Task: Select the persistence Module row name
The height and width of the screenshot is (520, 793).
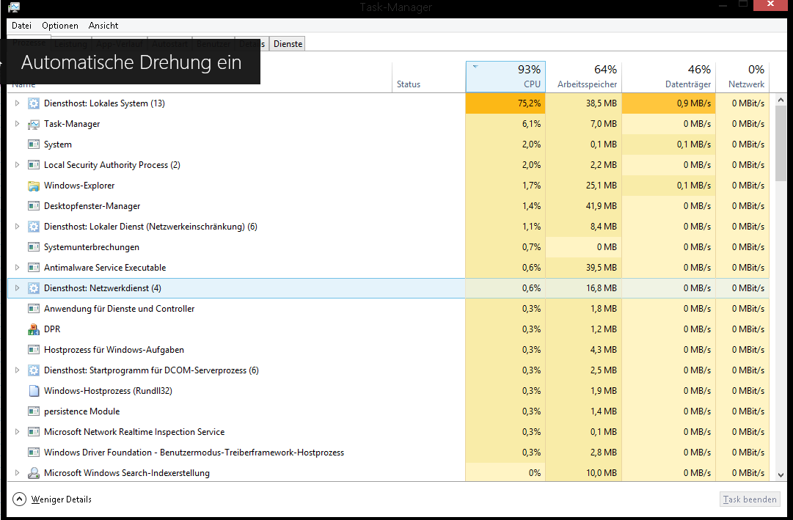Action: coord(82,411)
